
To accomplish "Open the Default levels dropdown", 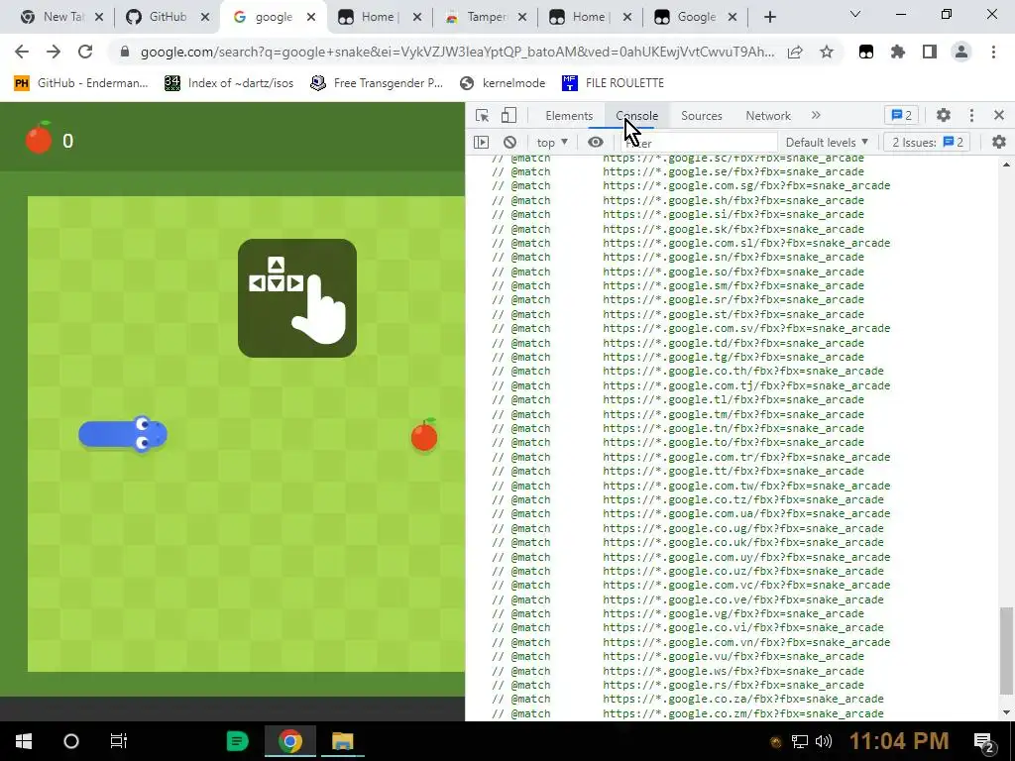I will [827, 143].
